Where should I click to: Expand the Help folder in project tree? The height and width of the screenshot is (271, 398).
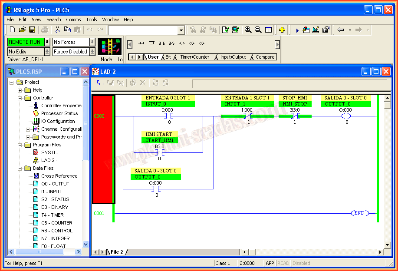click(x=20, y=90)
